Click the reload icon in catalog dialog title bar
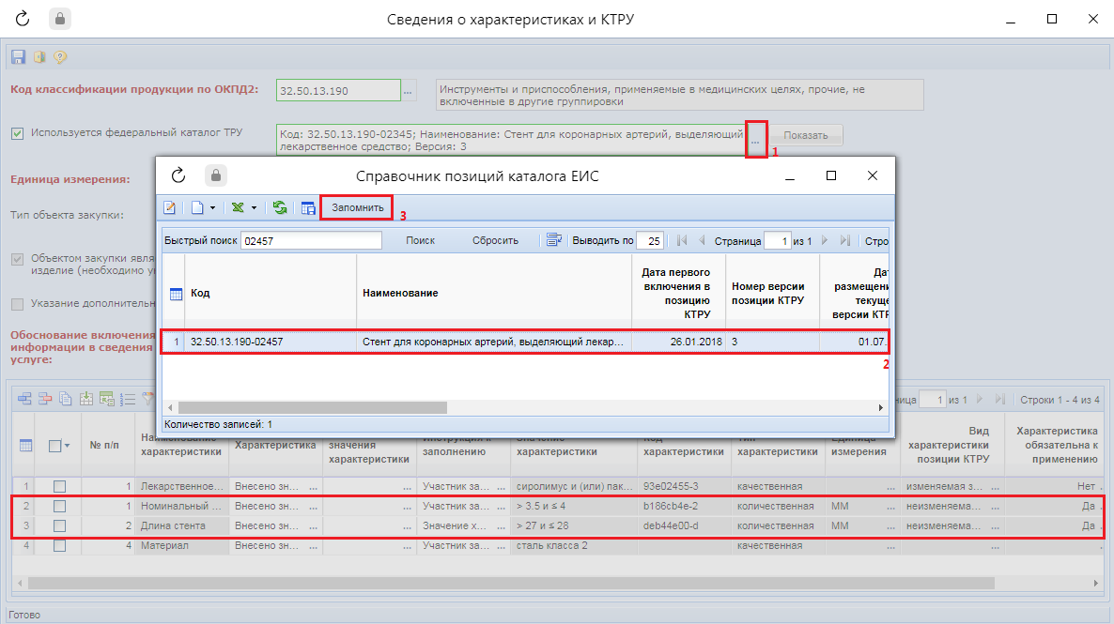Viewport: 1114px width, 624px height. point(178,175)
